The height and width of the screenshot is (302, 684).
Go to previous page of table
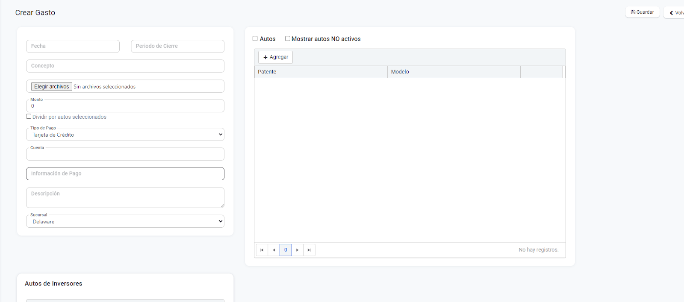pos(274,250)
